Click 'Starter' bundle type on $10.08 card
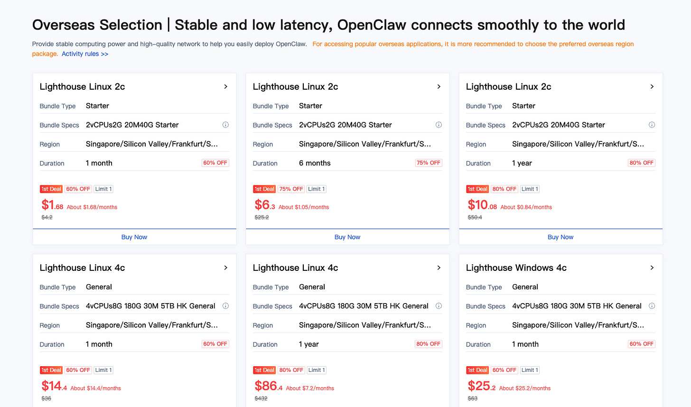Viewport: 691px width, 407px height. [x=523, y=106]
